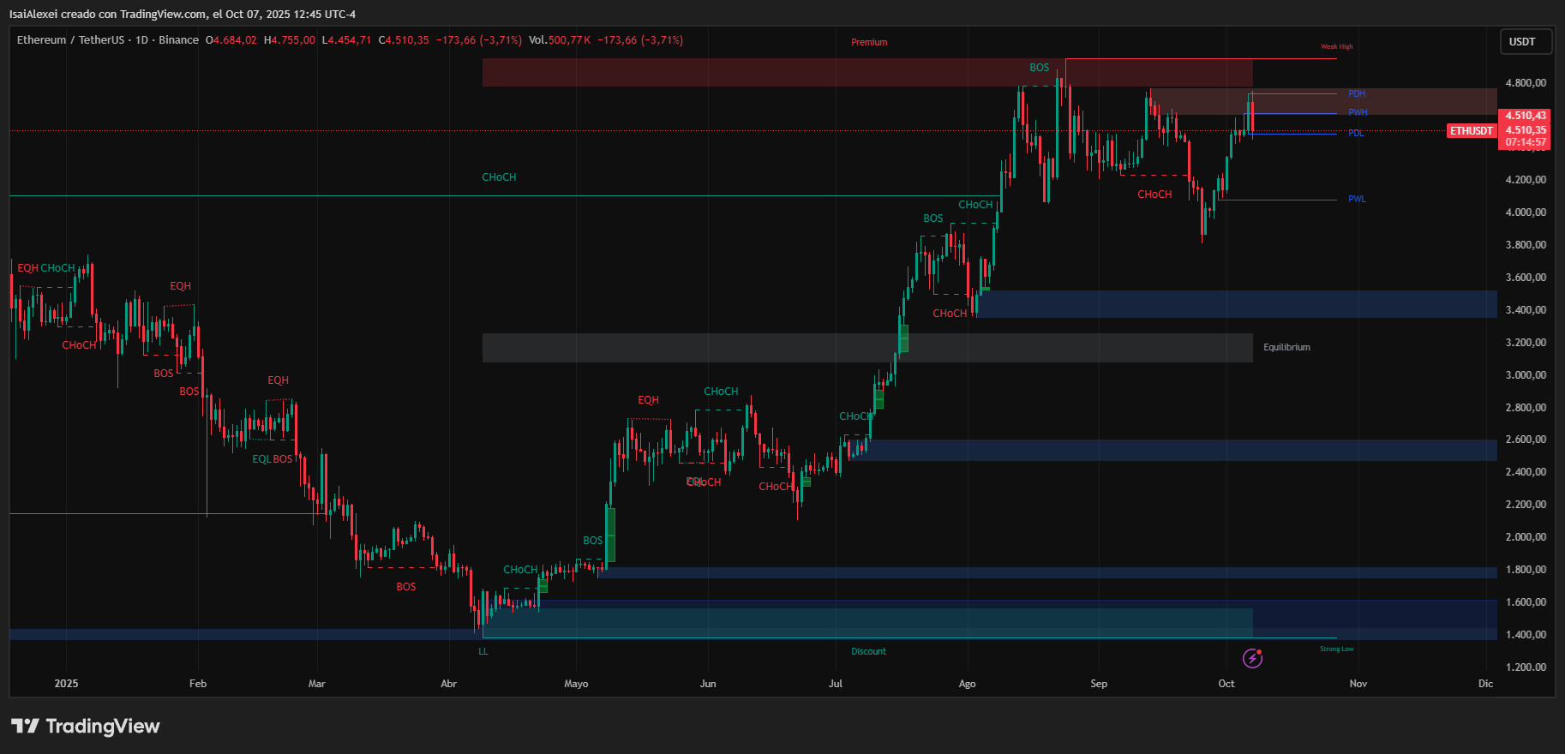The height and width of the screenshot is (754, 1565).
Task: Click the Weak High label
Action: 1336,47
